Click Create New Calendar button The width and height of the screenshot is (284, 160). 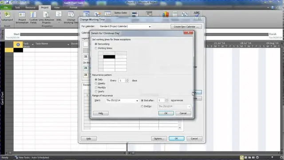186,27
